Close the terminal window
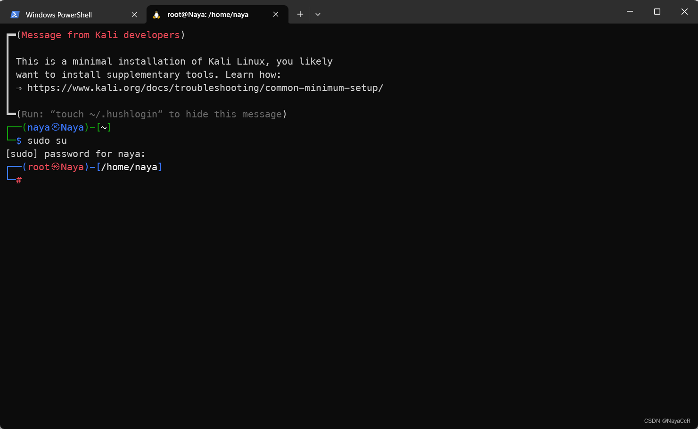 [x=684, y=11]
